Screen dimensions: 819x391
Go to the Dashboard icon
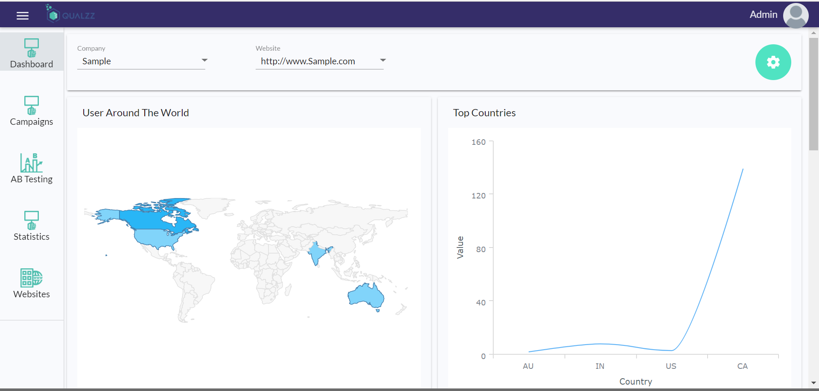[x=32, y=48]
